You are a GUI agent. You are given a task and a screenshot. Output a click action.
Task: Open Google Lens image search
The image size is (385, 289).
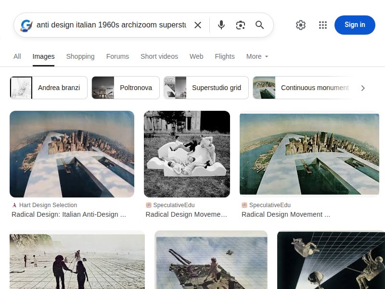[x=240, y=25]
